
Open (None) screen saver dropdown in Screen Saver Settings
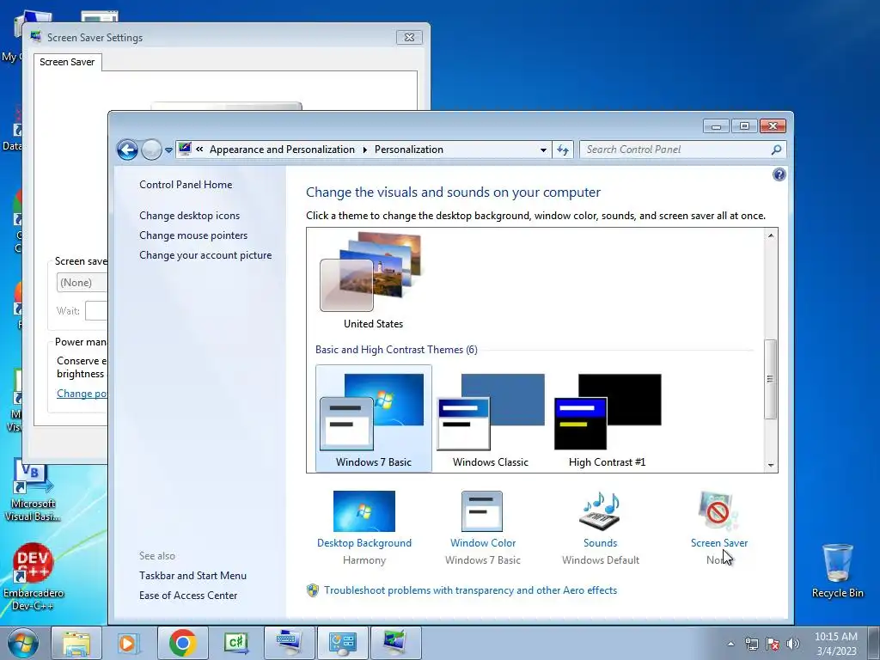82,282
